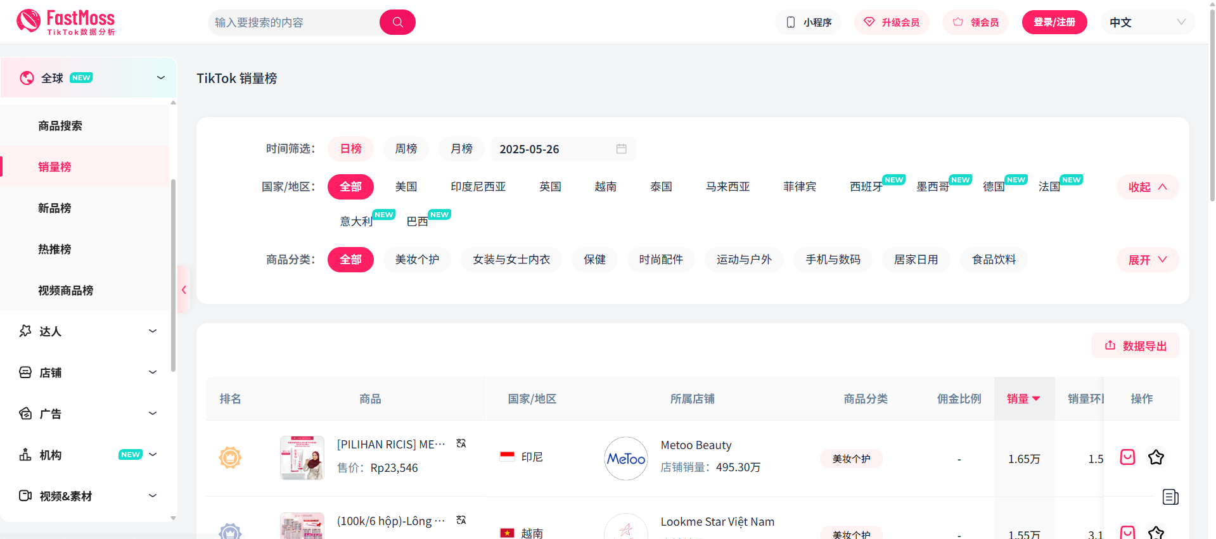Open the floating document notes icon
The image size is (1216, 539).
[1170, 497]
